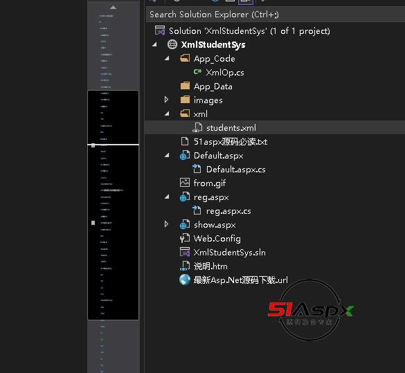The image size is (405, 373).
Task: Click the XmlStudentSys web project globe icon
Action: tap(172, 44)
